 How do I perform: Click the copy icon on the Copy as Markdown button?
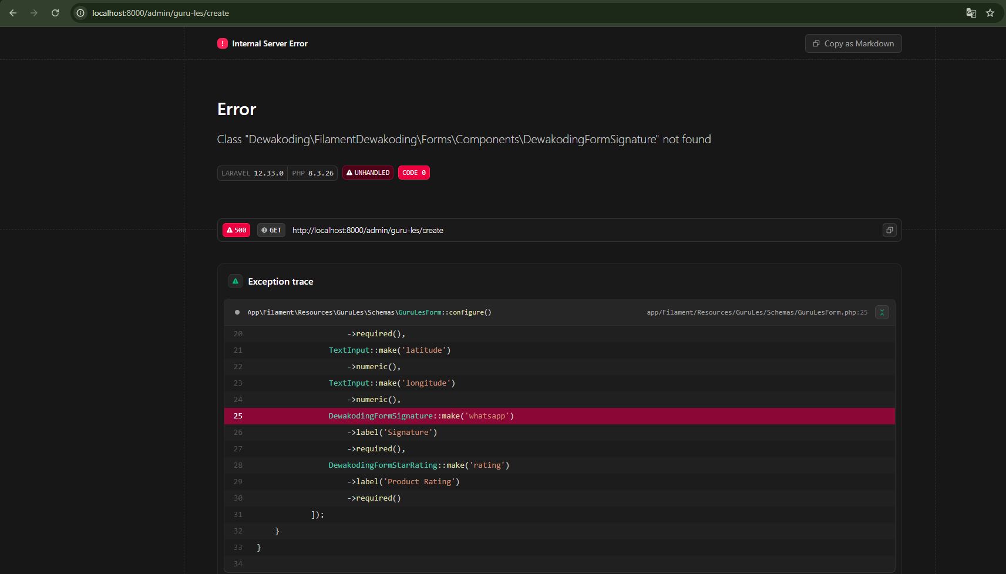(816, 43)
